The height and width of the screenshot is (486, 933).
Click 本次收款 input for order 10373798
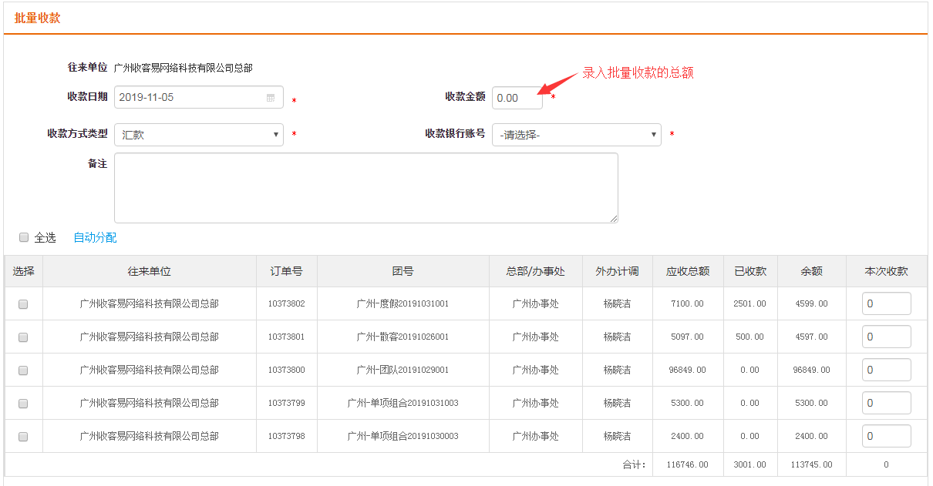point(886,437)
